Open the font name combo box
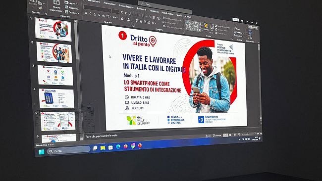The width and height of the screenshot is (322, 181). [98, 8]
